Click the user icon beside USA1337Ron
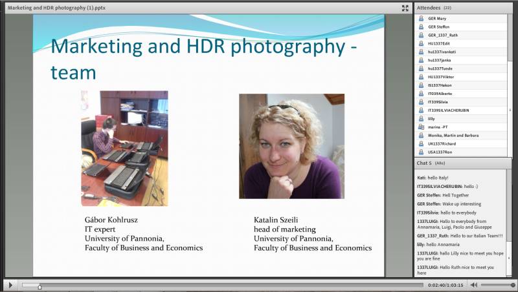Viewport: 518px width, 292px height. click(422, 152)
